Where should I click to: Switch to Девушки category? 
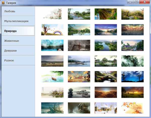point(18,51)
